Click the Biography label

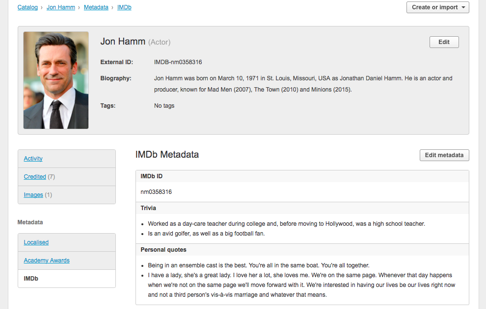click(116, 78)
